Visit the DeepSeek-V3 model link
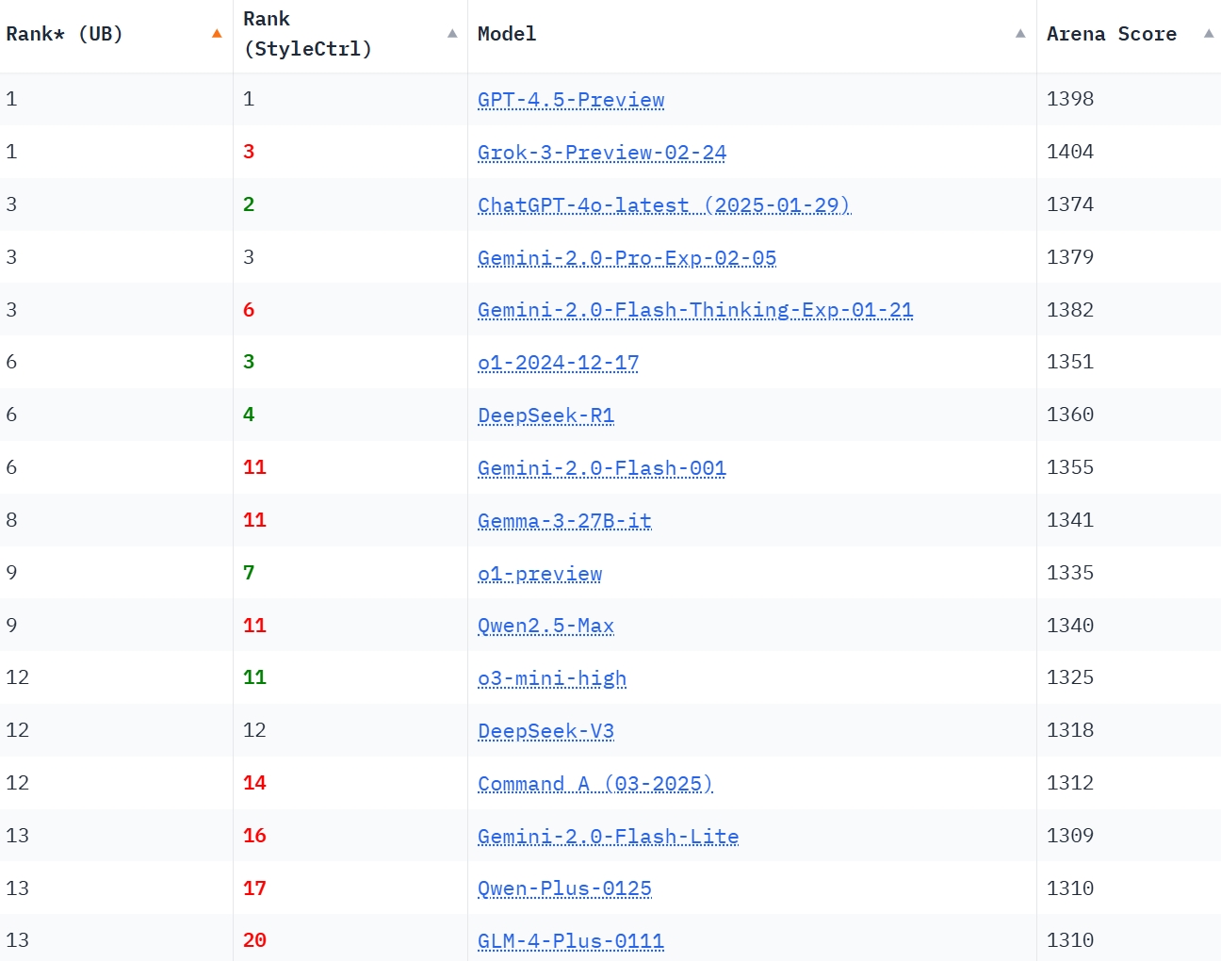 (546, 731)
